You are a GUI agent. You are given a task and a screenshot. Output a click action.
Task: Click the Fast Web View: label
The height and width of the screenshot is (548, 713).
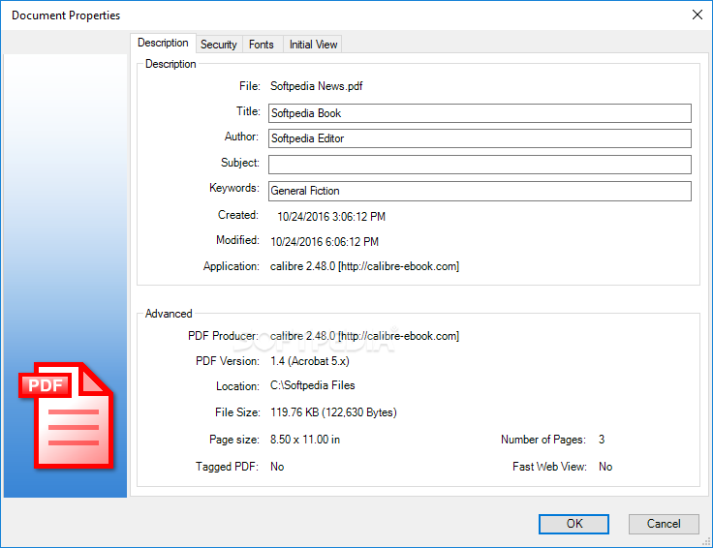[x=549, y=467]
